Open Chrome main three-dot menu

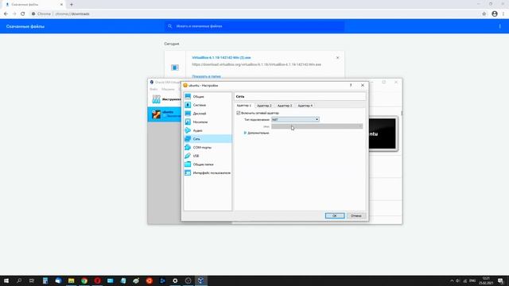pos(503,14)
